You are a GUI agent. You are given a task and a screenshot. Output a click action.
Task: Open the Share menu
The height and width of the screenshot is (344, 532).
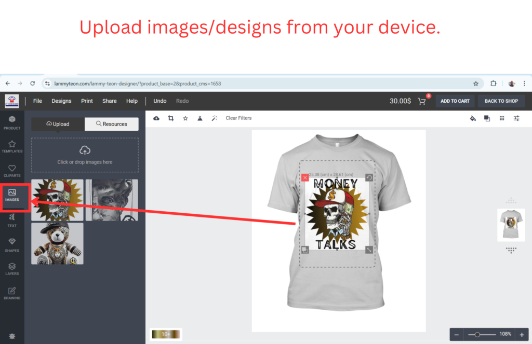tap(110, 101)
